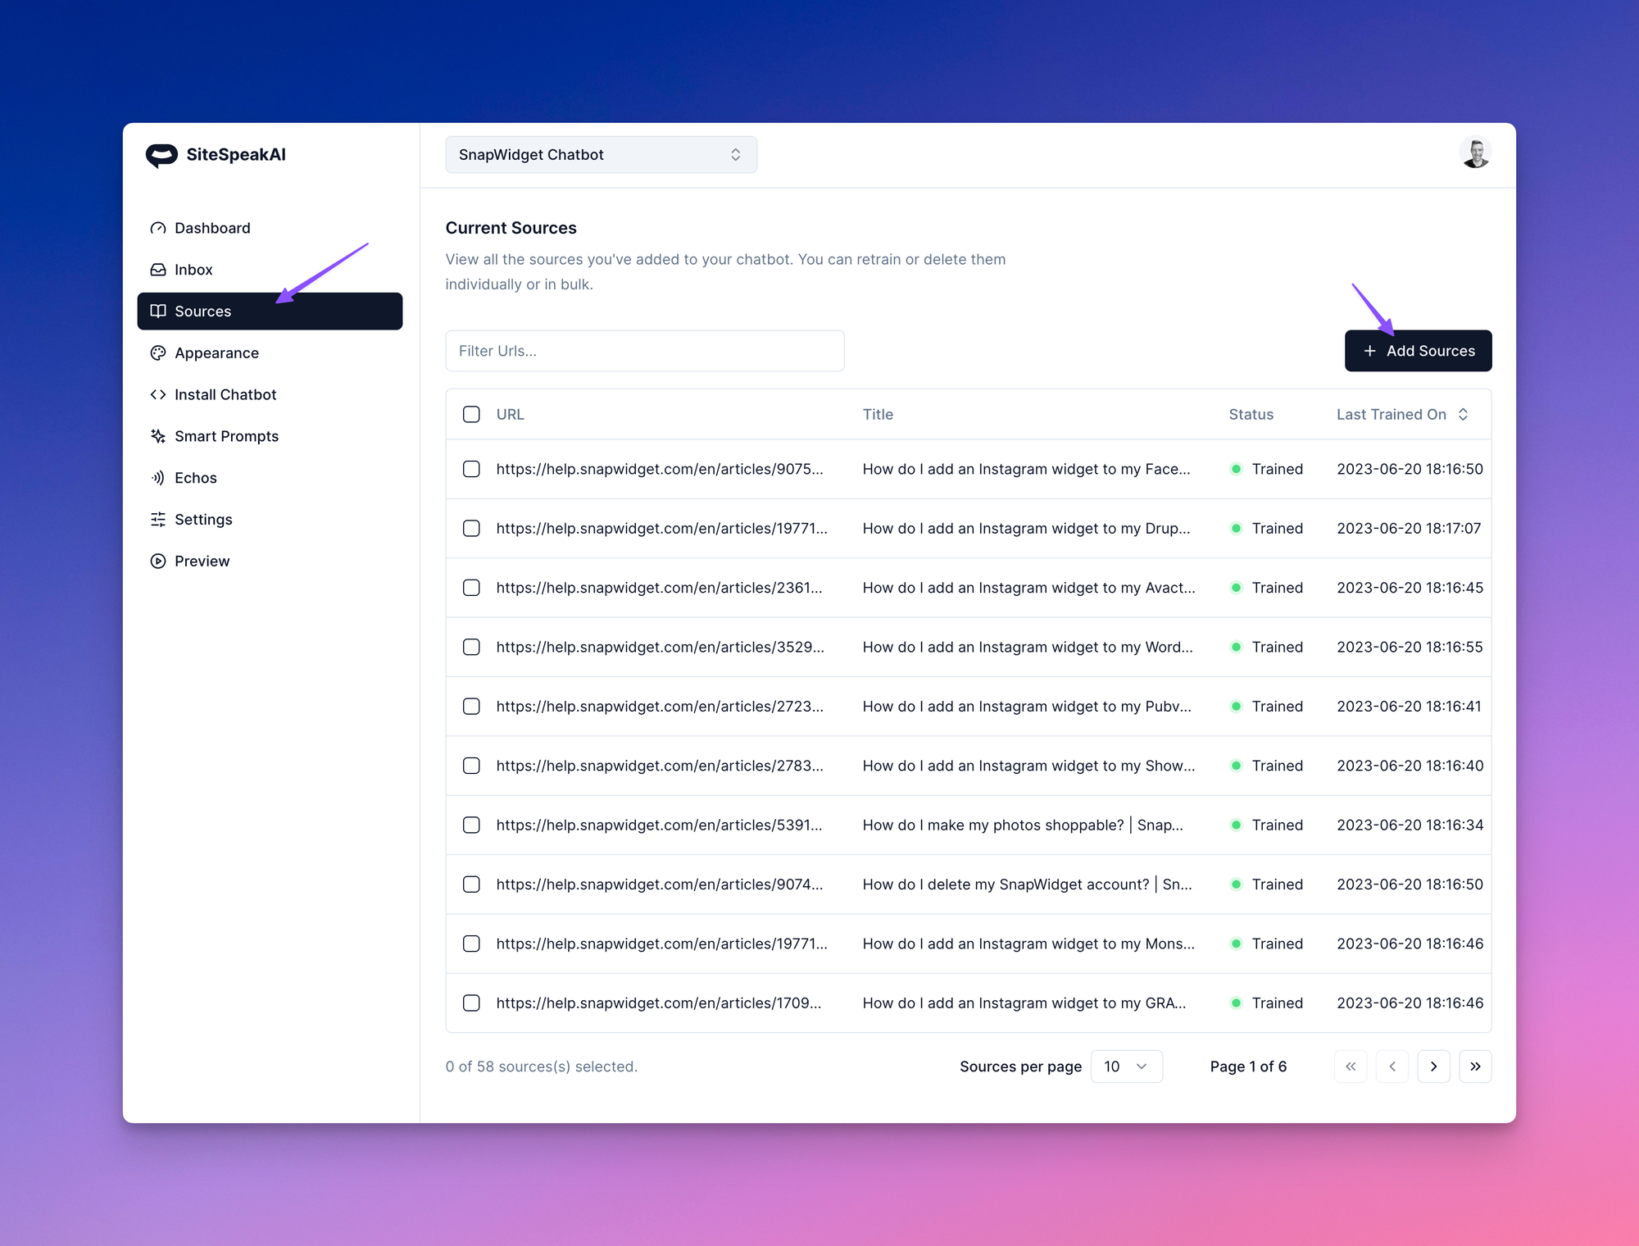1639x1246 pixels.
Task: Click the Inbox tray icon
Action: point(158,270)
